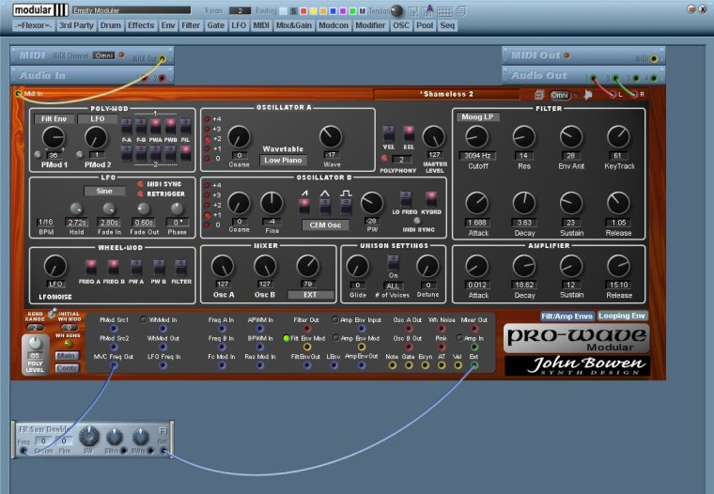
Task: Open the Seq module menu
Action: tap(447, 25)
